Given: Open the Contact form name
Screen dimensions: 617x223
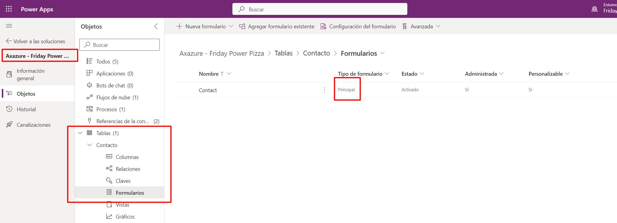Looking at the screenshot, I should point(208,90).
